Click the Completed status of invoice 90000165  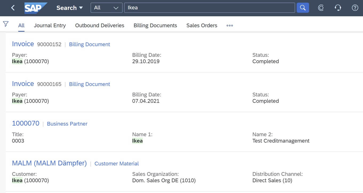pos(266,101)
